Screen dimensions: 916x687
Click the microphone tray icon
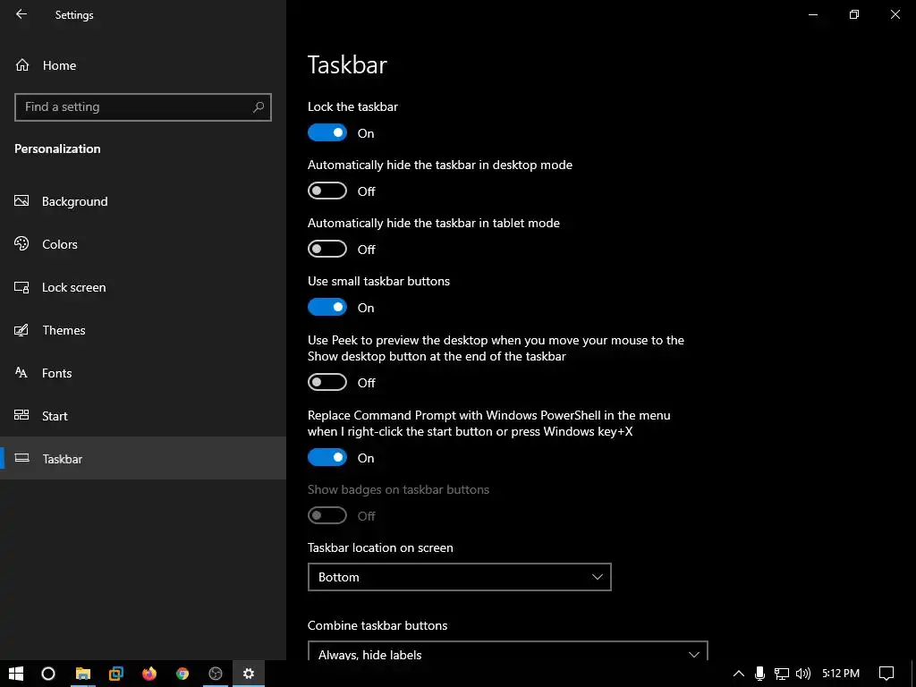pyautogui.click(x=760, y=674)
